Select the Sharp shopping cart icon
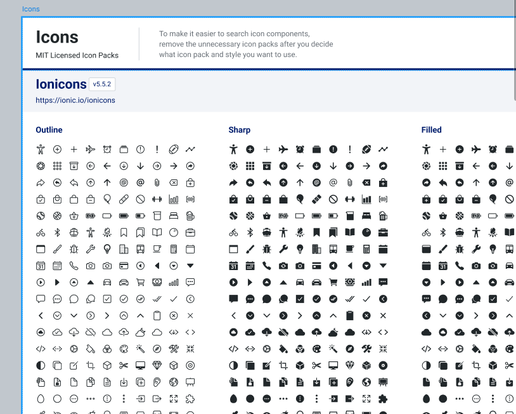The width and height of the screenshot is (516, 414). click(333, 282)
